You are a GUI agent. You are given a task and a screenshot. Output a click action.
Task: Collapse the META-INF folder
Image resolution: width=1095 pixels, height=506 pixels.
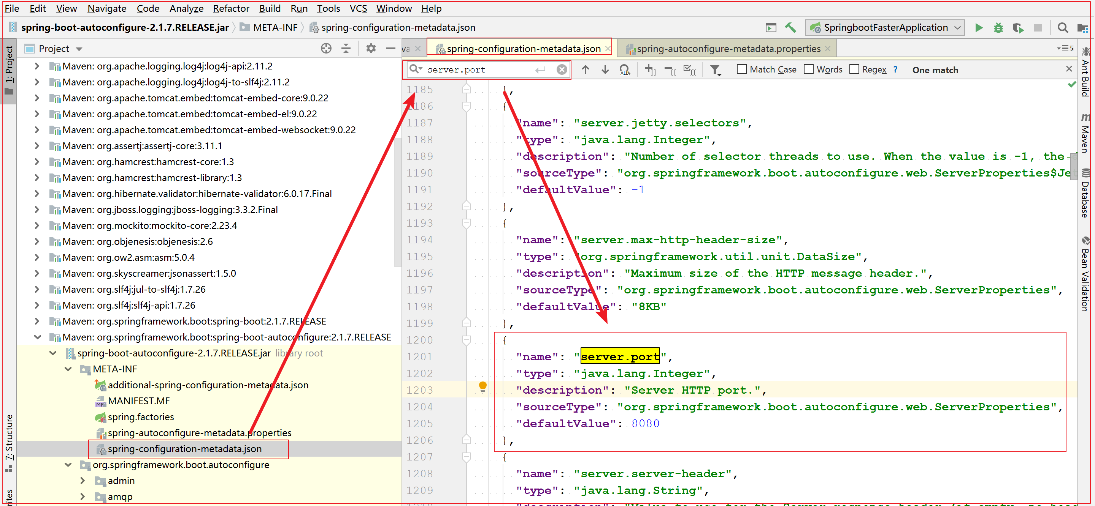(68, 369)
